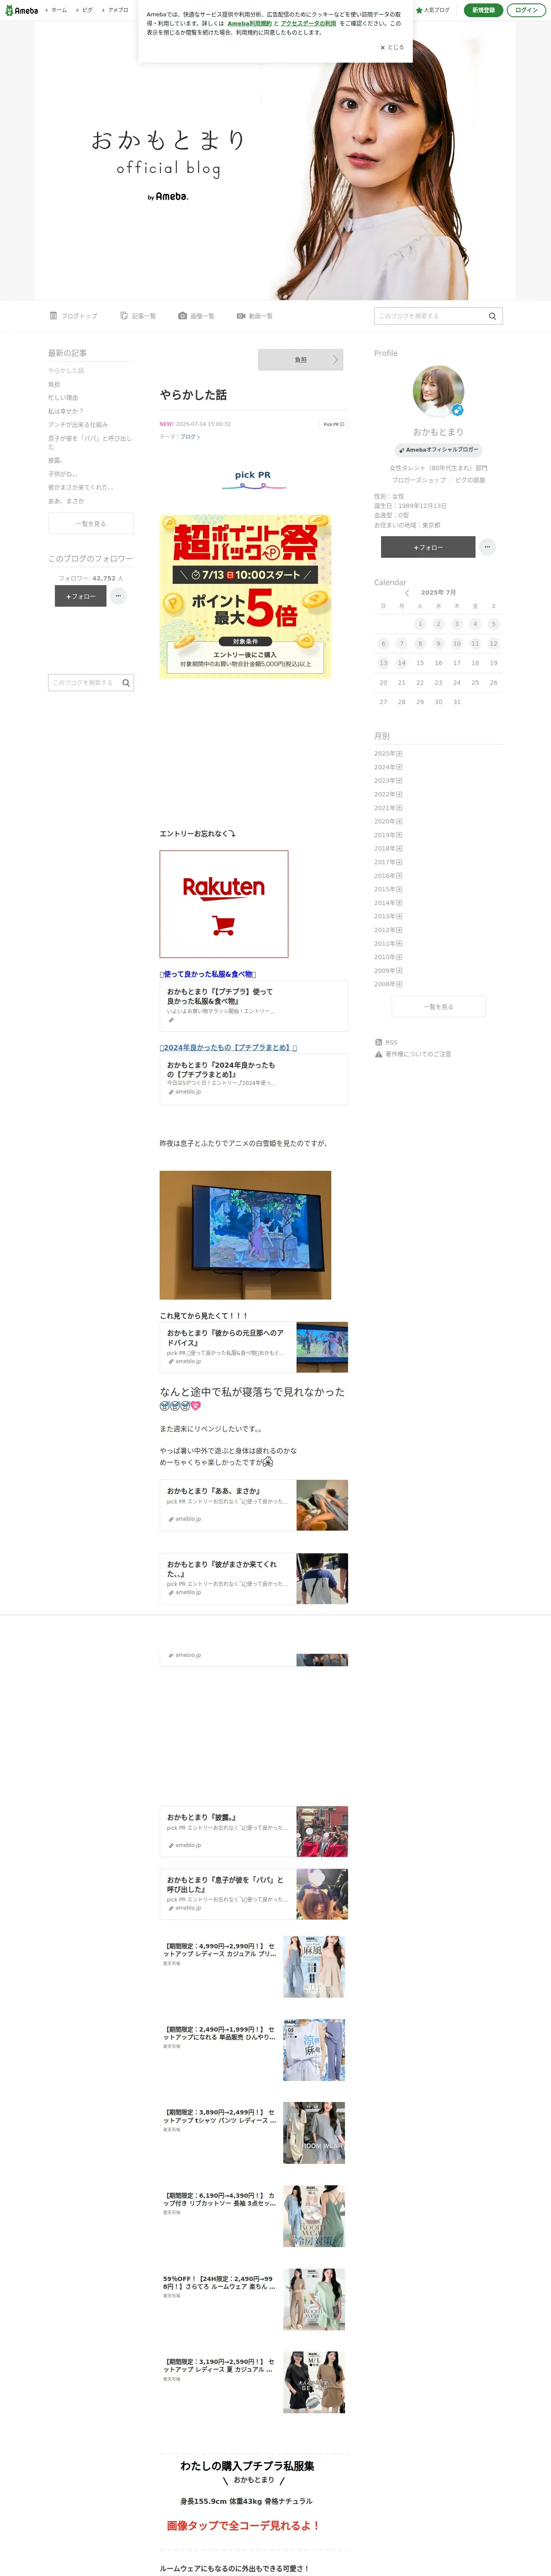Open recent article 私は幸せか？
This screenshot has height=2576, width=551.
(x=66, y=411)
